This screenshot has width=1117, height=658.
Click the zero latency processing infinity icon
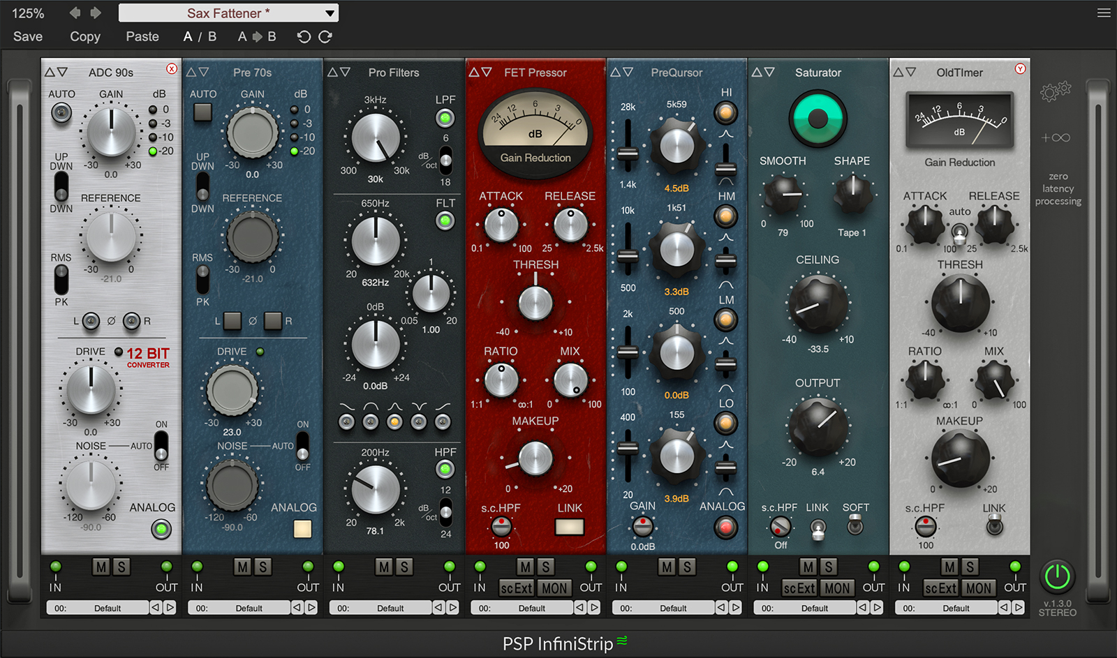pyautogui.click(x=1056, y=137)
